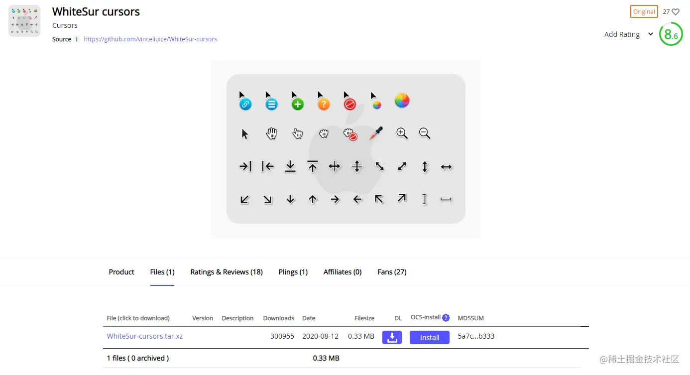The height and width of the screenshot is (375, 690).
Task: View the Fans (27) tab
Action: pos(392,272)
